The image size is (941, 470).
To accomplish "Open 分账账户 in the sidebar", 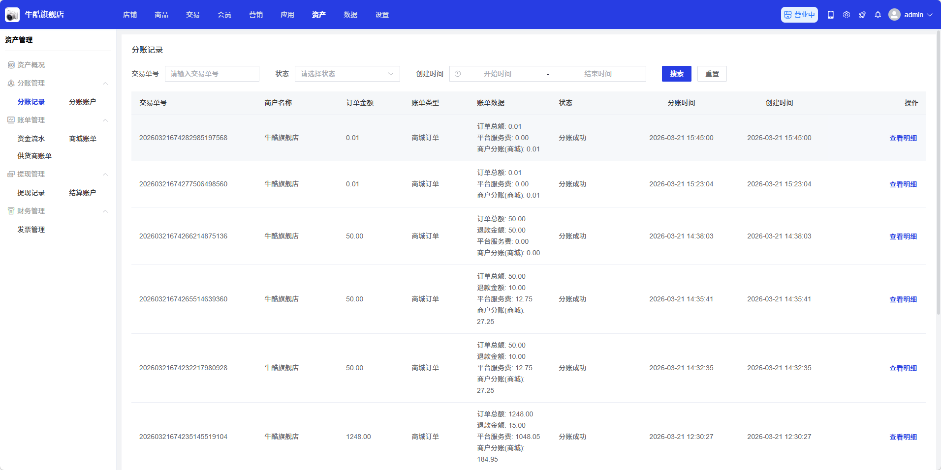I will coord(83,102).
